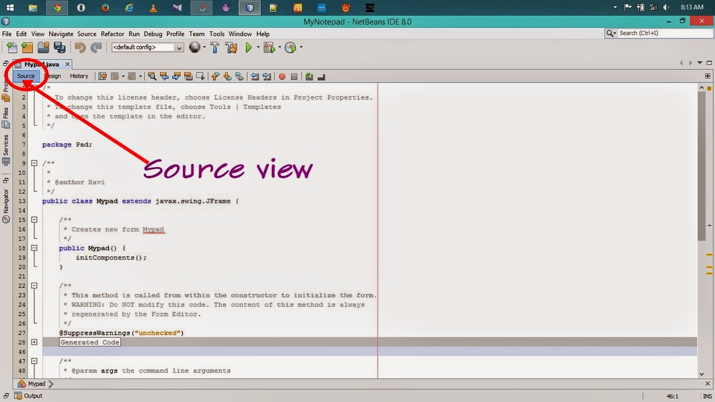Viewport: 715px width, 402px height.
Task: Toggle Rectangular Selection in editor toolbar
Action: click(x=200, y=76)
